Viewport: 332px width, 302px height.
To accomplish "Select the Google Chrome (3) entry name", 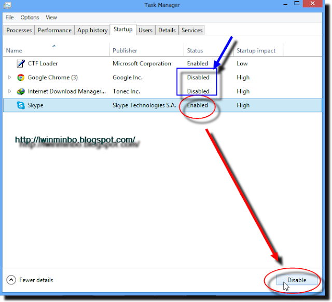I will 53,77.
